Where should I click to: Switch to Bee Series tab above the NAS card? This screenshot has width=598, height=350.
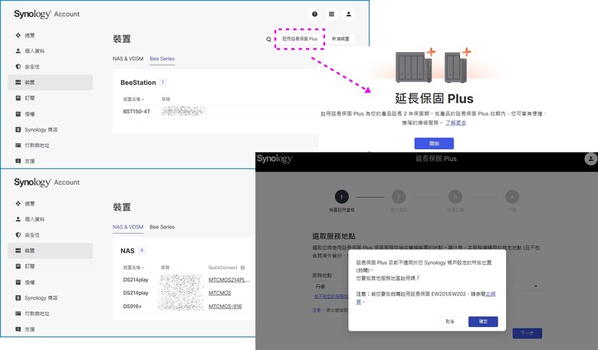[162, 227]
